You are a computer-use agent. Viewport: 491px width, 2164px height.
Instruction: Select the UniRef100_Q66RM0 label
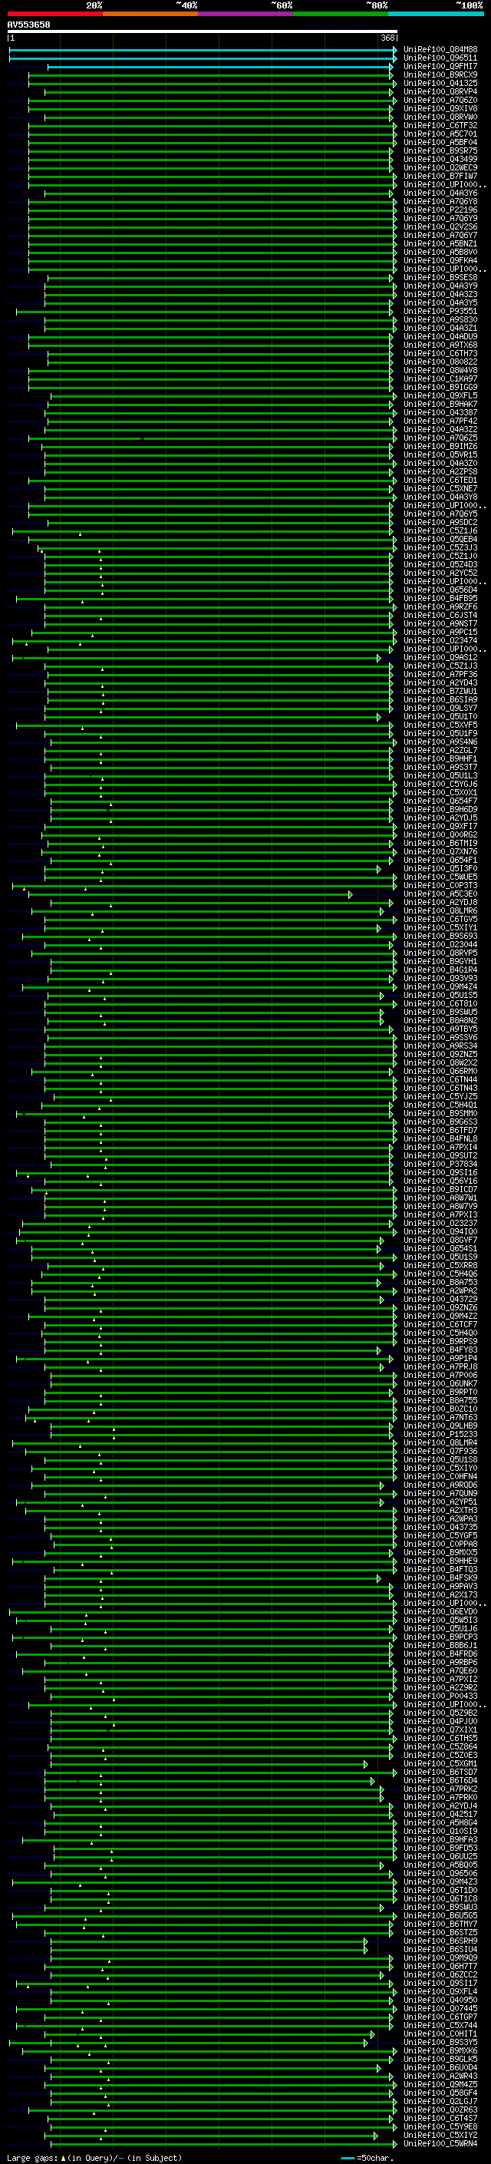click(x=440, y=1071)
